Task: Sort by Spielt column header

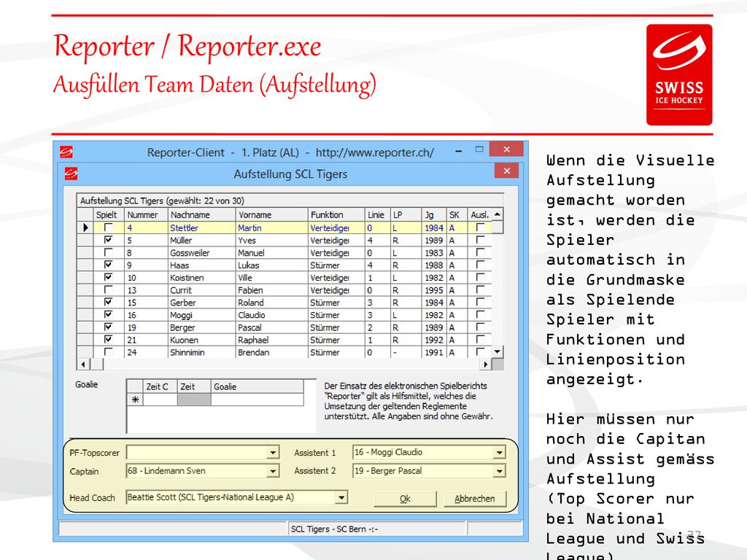Action: point(109,215)
